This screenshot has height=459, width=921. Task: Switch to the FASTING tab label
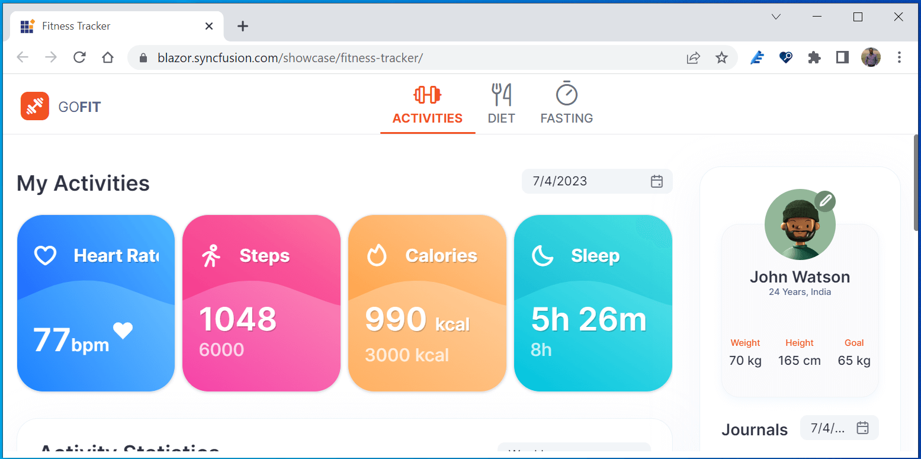coord(567,118)
